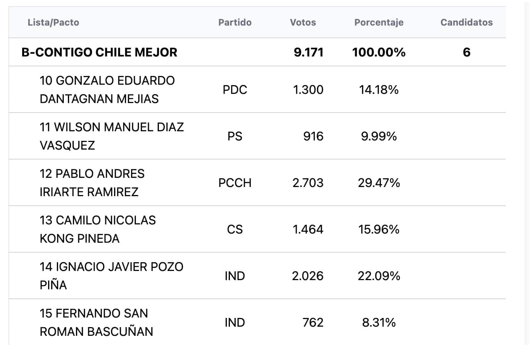
Task: Select the Lista/Pacto column header
Action: pos(53,22)
